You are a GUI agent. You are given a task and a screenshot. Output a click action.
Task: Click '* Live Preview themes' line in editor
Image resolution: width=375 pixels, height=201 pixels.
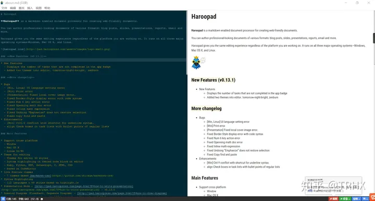[17, 172]
